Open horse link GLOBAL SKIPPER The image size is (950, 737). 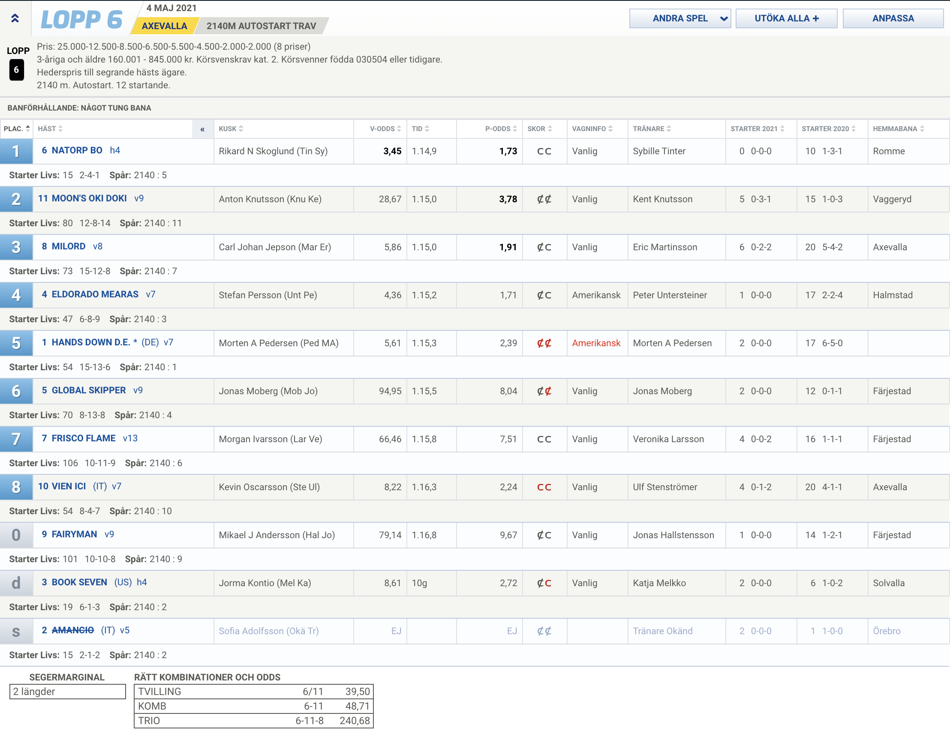point(89,390)
